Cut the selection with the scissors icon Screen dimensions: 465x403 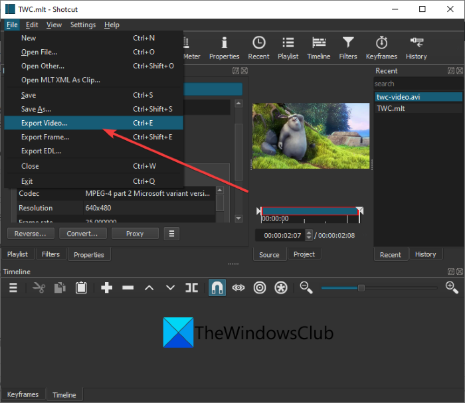pyautogui.click(x=39, y=287)
